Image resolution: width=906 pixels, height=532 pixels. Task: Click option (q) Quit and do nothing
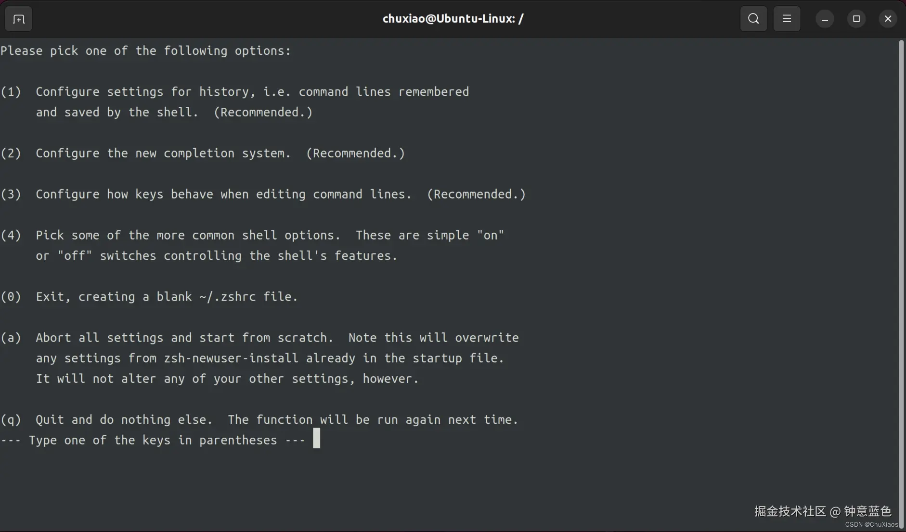(259, 420)
